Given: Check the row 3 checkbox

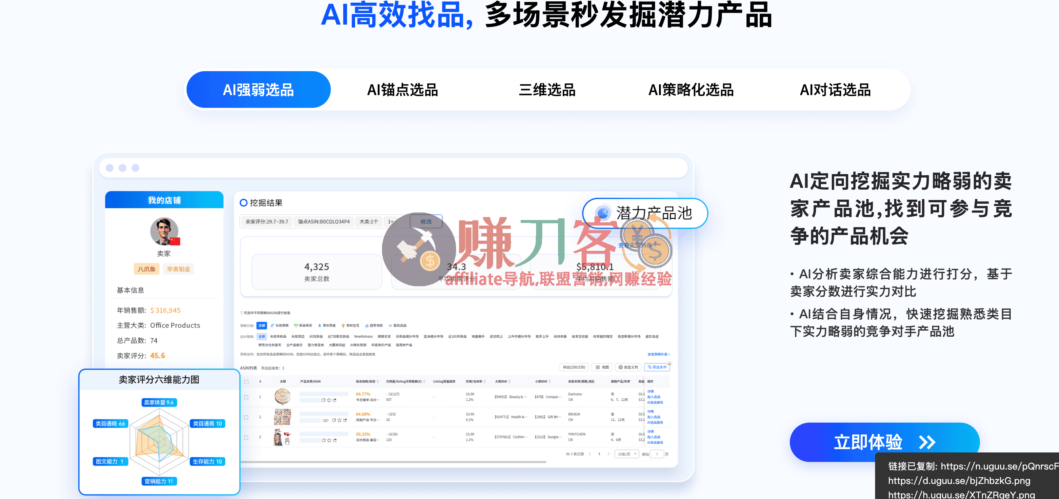Looking at the screenshot, I should point(246,437).
